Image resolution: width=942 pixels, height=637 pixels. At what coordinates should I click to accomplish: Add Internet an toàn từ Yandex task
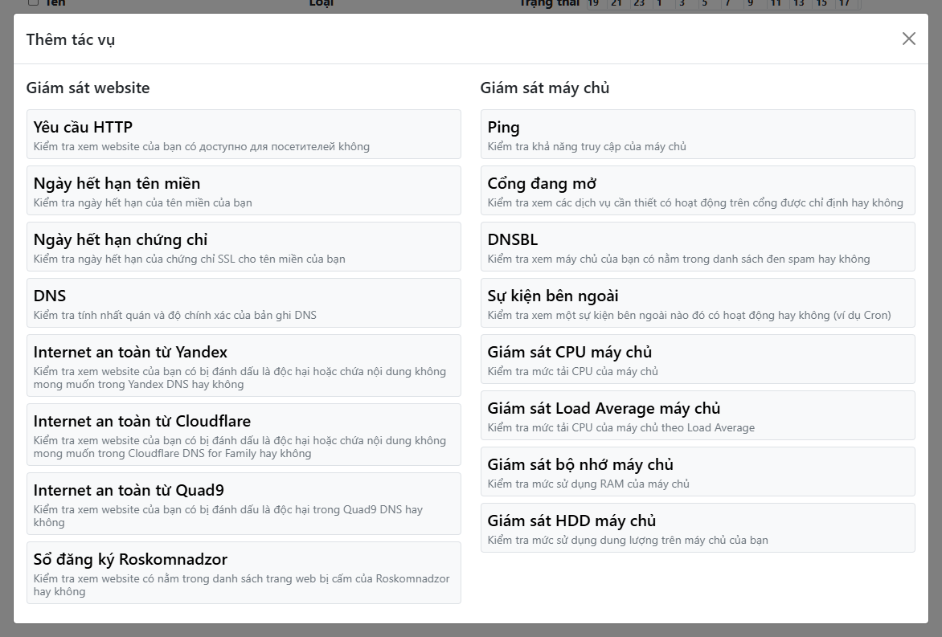(244, 366)
